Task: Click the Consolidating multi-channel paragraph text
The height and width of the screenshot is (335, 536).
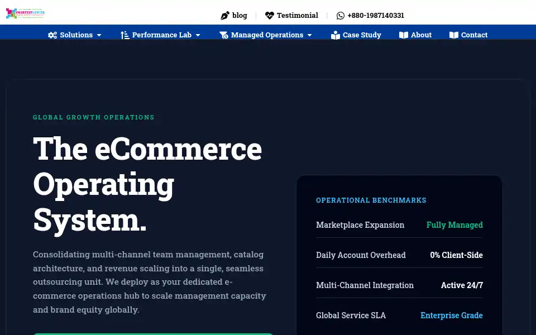Action: (150, 282)
